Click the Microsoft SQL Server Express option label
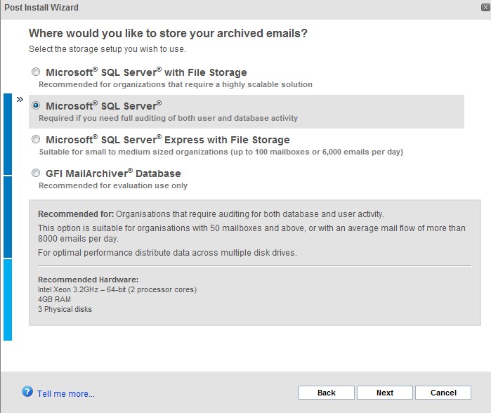Viewport: 491px width, 413px height. click(168, 140)
